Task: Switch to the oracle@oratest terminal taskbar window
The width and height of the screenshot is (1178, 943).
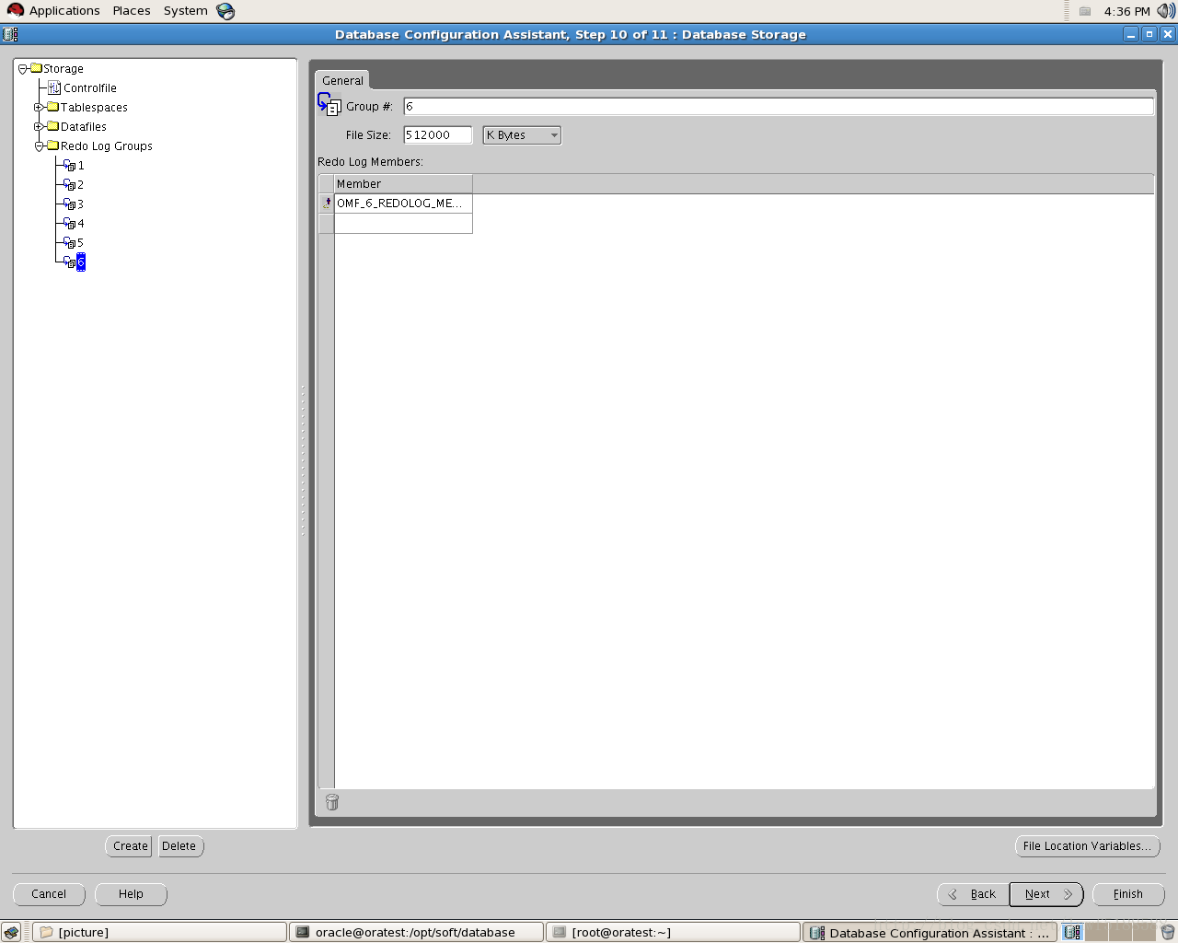Action: pyautogui.click(x=416, y=932)
